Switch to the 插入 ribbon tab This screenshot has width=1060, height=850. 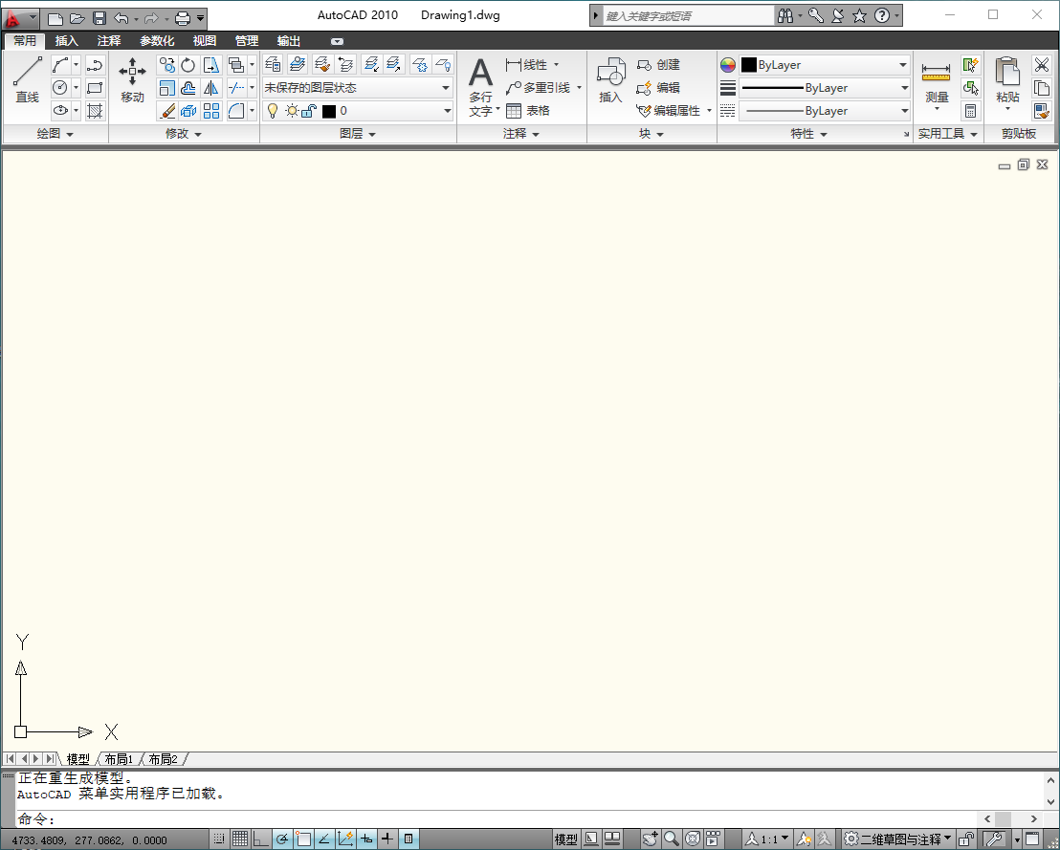point(66,40)
